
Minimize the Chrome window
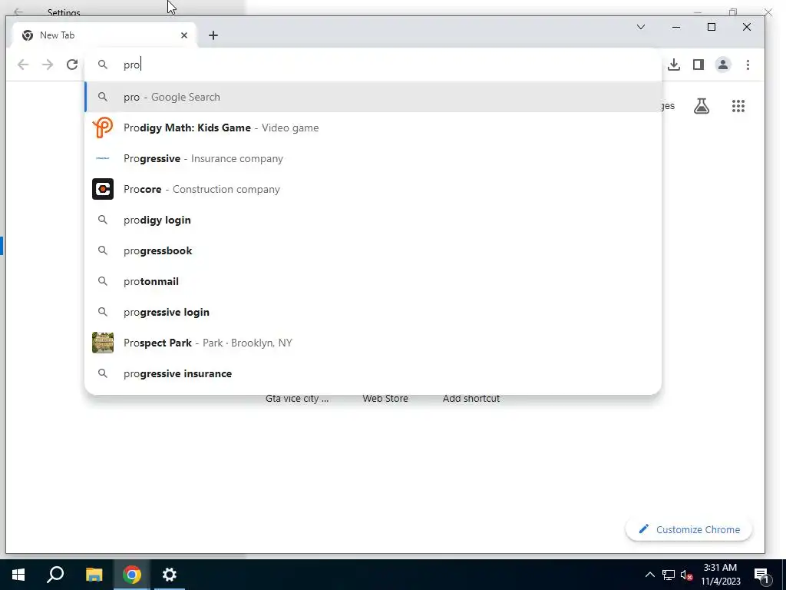(676, 27)
